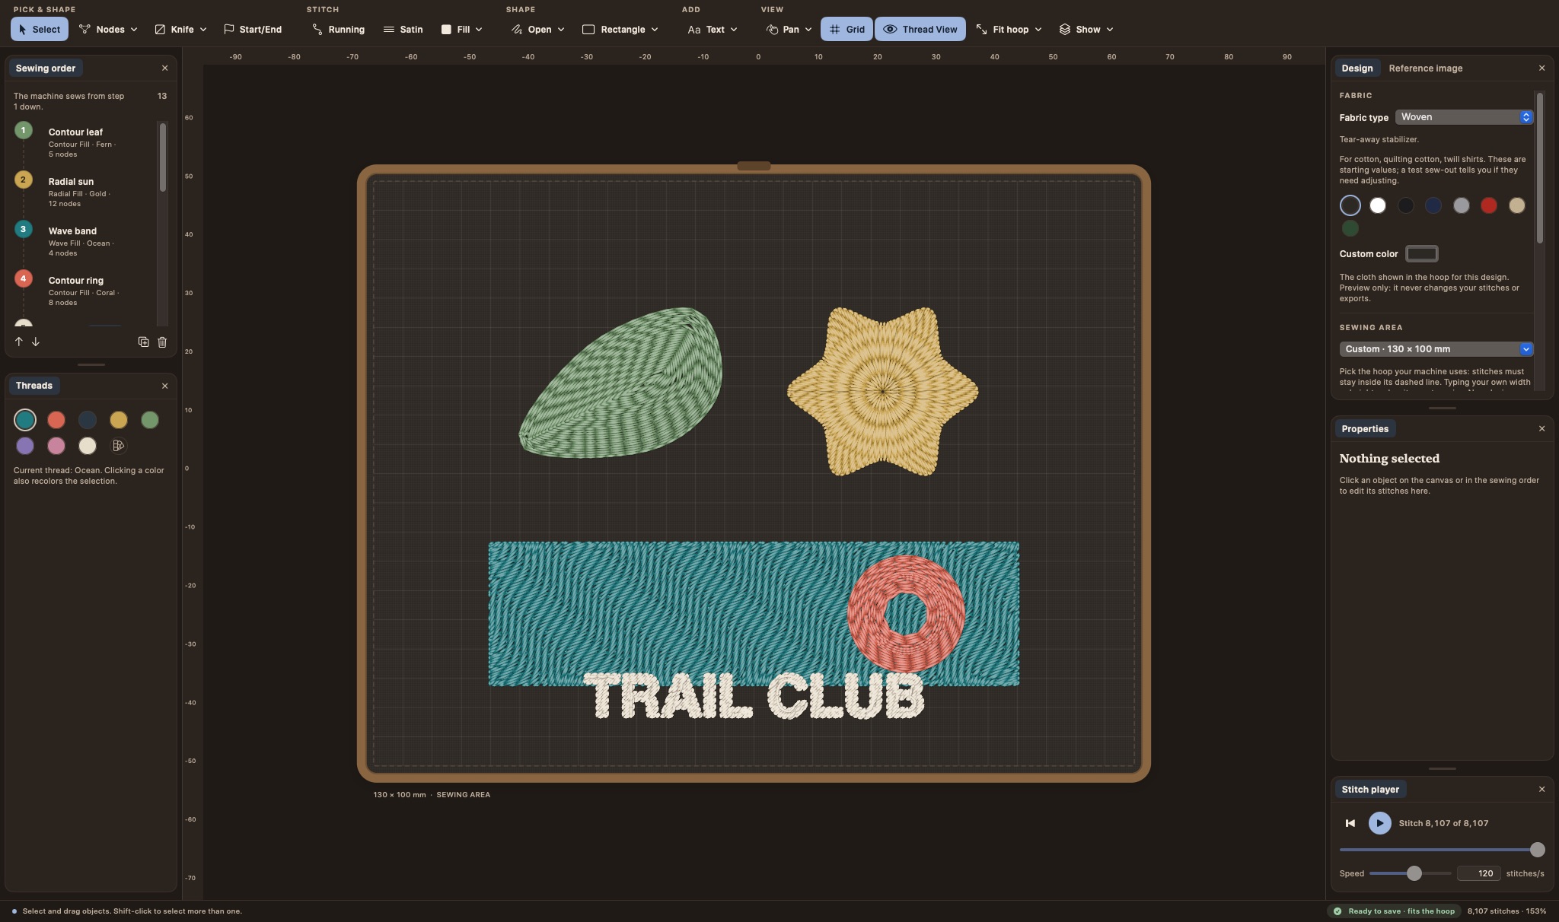Click the Speed value input field
Viewport: 1559px width, 922px height.
pos(1478,873)
